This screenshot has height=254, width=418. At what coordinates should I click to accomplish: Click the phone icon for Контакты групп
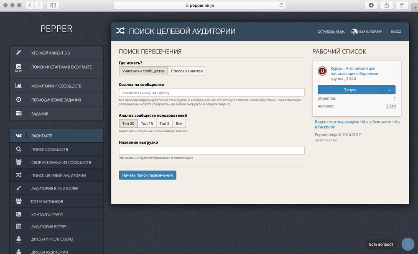(19, 214)
